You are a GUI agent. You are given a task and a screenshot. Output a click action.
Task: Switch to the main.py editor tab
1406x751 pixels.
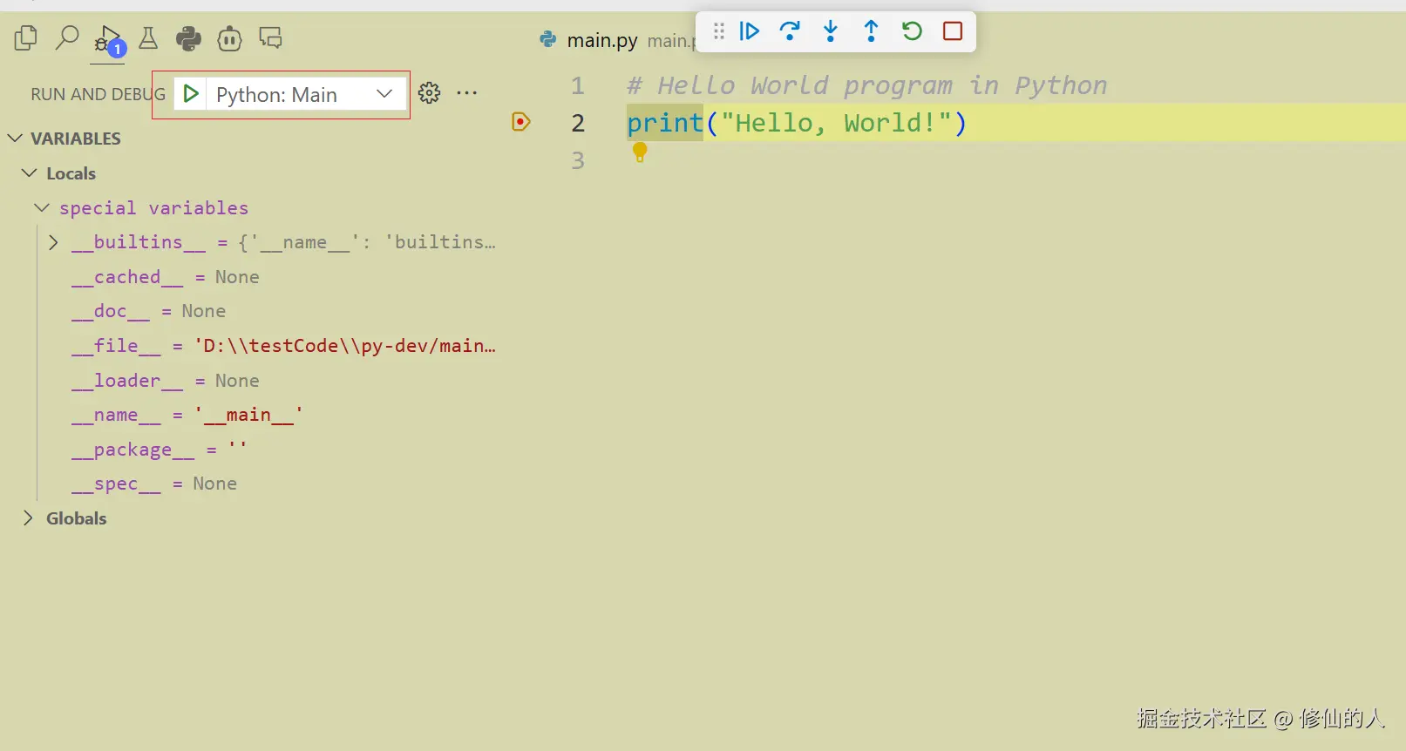tap(601, 40)
